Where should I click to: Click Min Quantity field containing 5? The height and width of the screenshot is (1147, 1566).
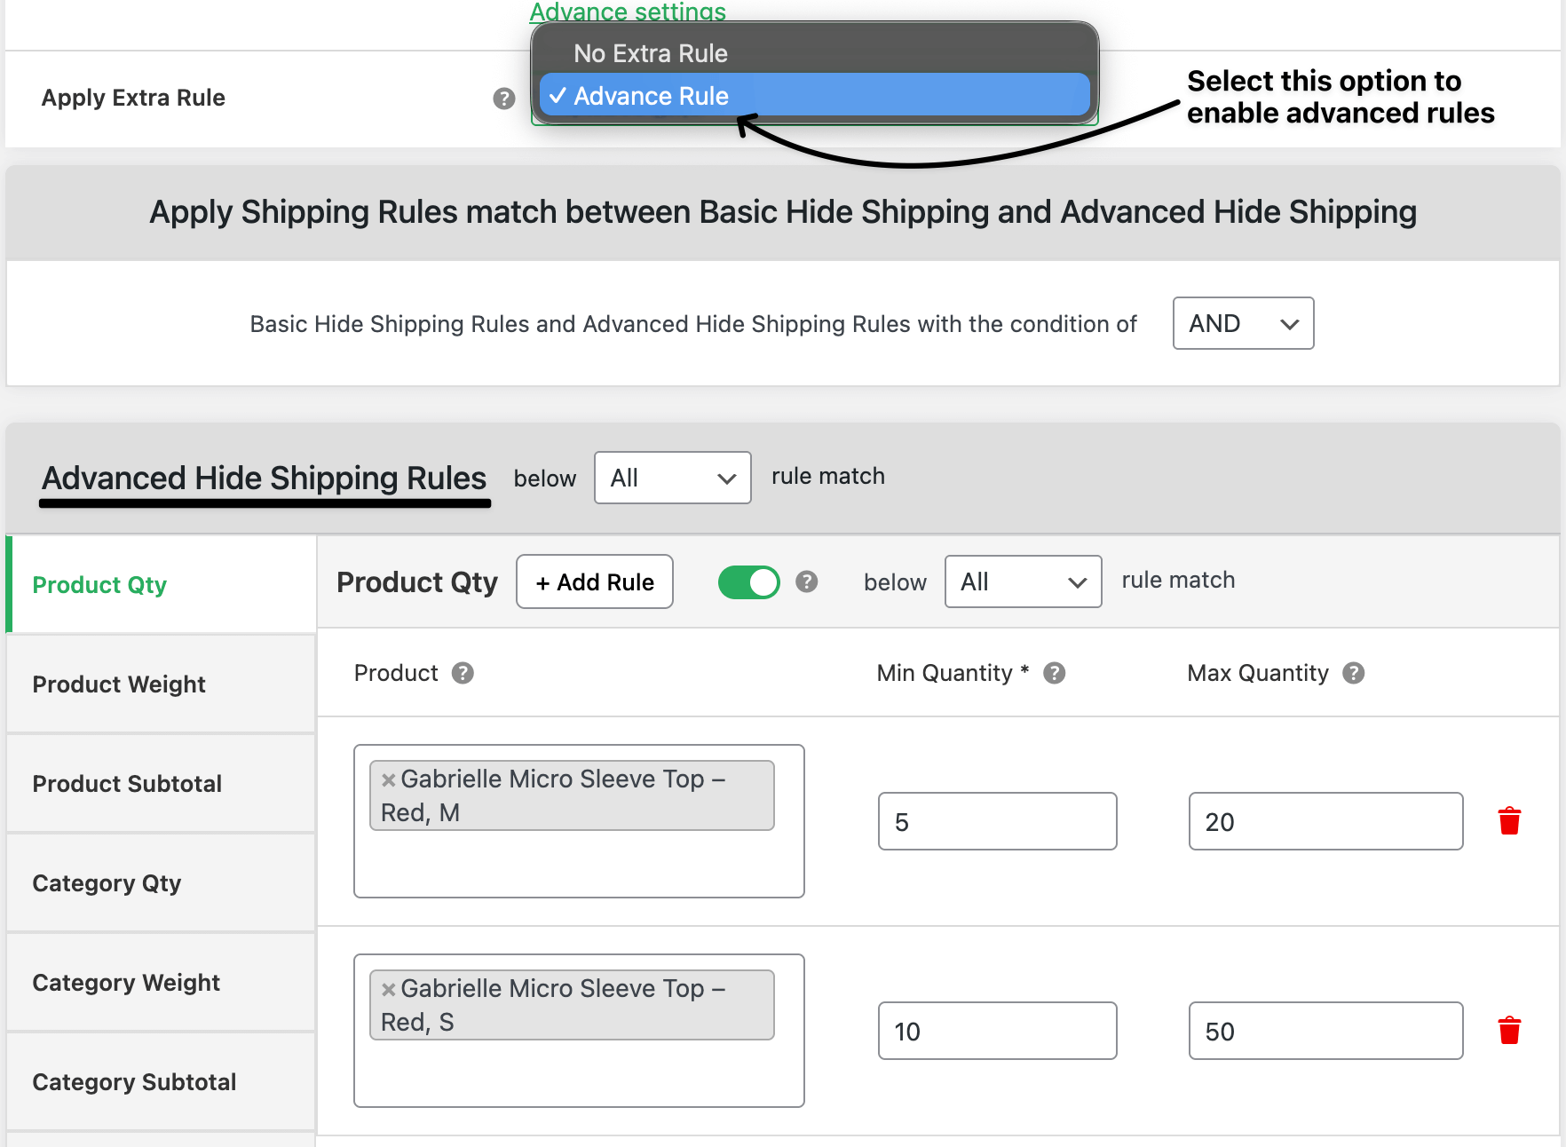pos(997,821)
